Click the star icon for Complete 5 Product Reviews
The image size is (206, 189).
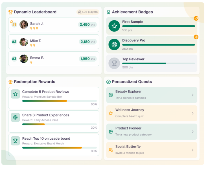(x=15, y=94)
